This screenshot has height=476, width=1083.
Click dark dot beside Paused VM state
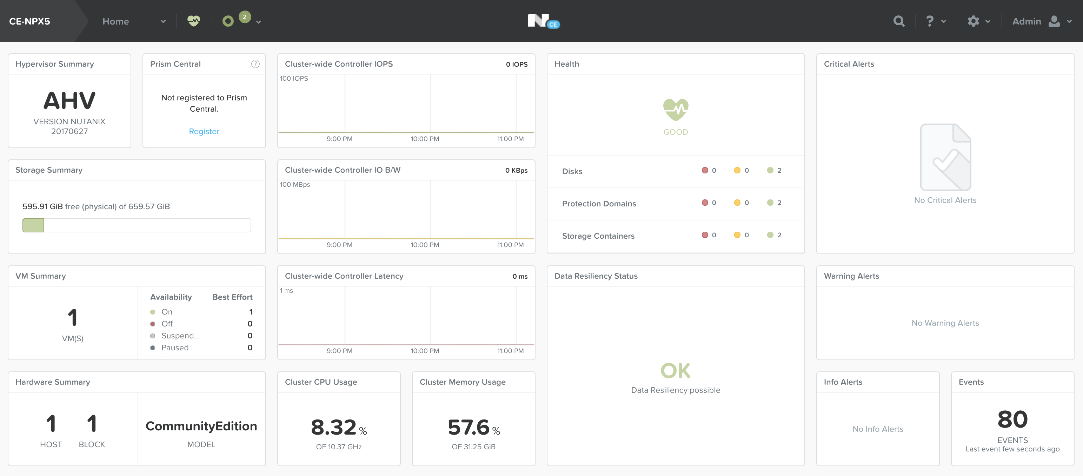click(153, 348)
